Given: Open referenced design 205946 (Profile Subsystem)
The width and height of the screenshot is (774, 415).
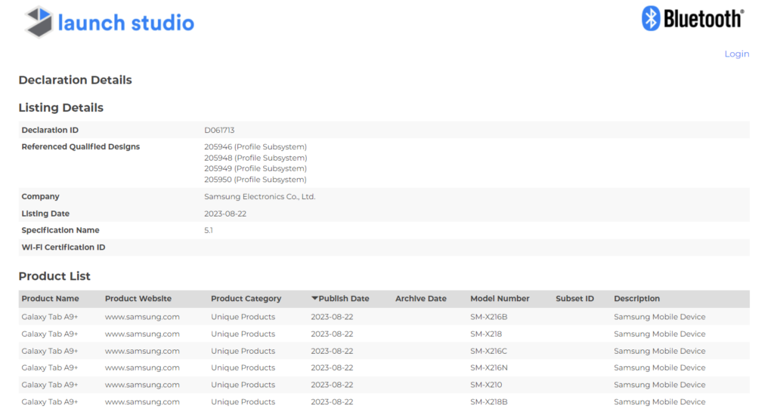Looking at the screenshot, I should [x=255, y=146].
